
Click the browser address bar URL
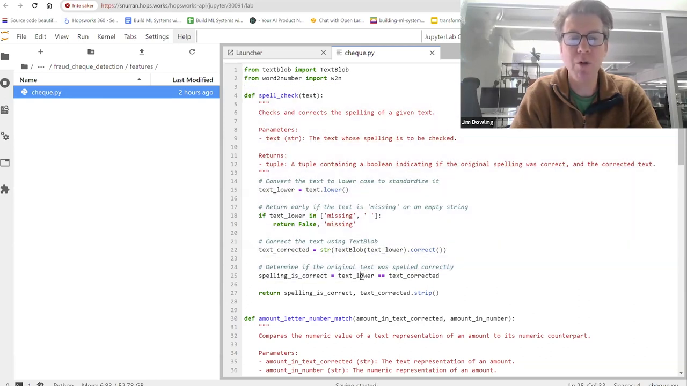point(177,5)
